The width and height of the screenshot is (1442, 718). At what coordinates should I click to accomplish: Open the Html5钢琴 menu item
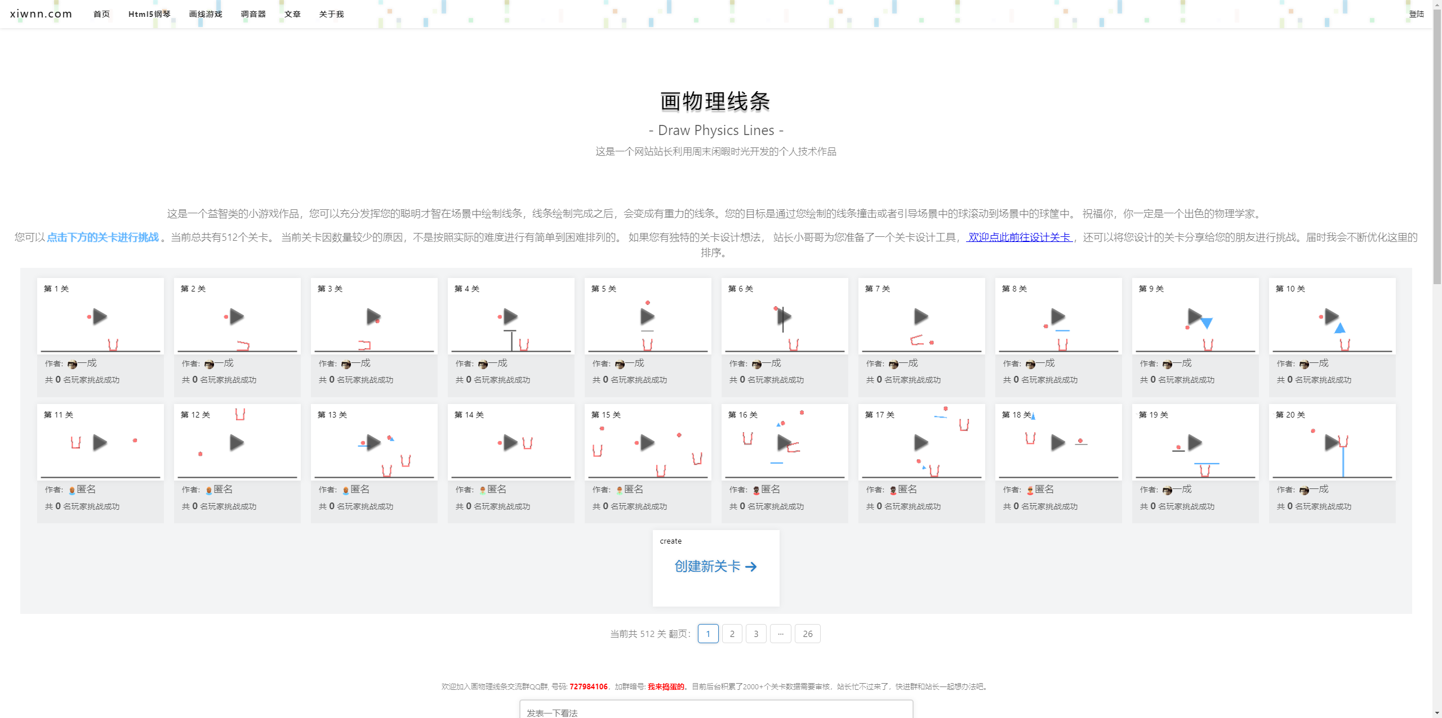(x=149, y=14)
